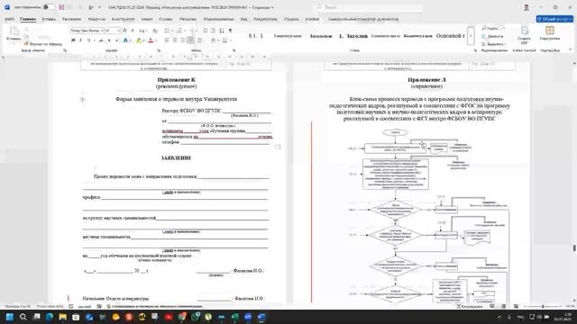
Task: Decrease indent with the outdent icon
Action: click(x=205, y=31)
